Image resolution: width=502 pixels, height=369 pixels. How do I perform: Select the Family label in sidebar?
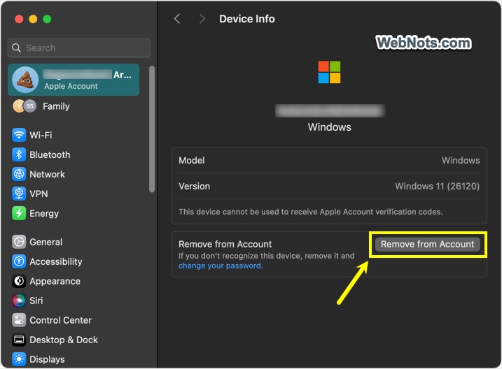click(x=56, y=106)
